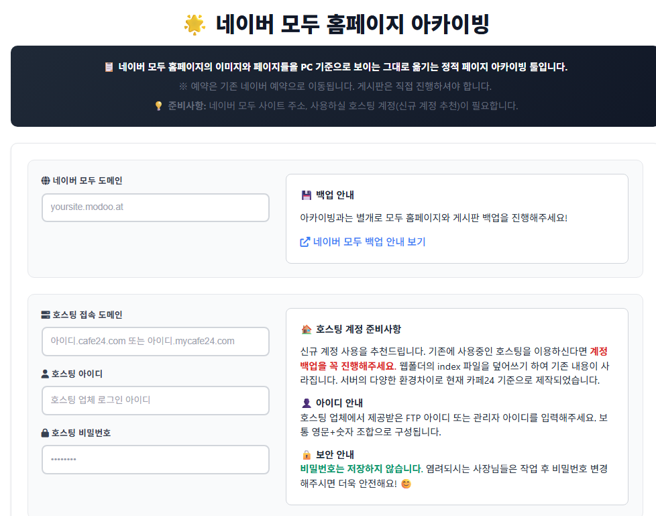Click the person icon beside 아이디 안내

[307, 403]
